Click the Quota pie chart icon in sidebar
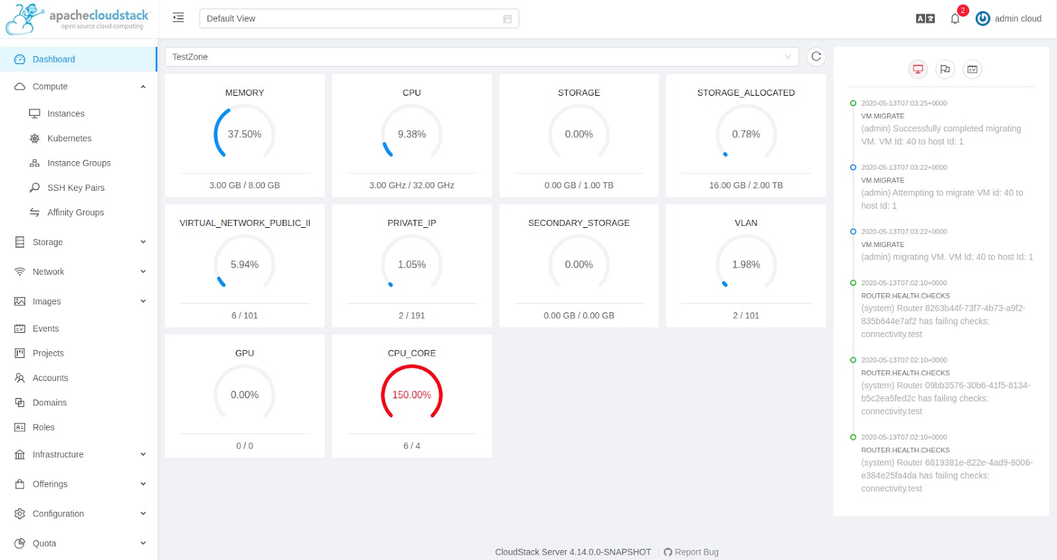The height and width of the screenshot is (560, 1057). click(x=20, y=543)
